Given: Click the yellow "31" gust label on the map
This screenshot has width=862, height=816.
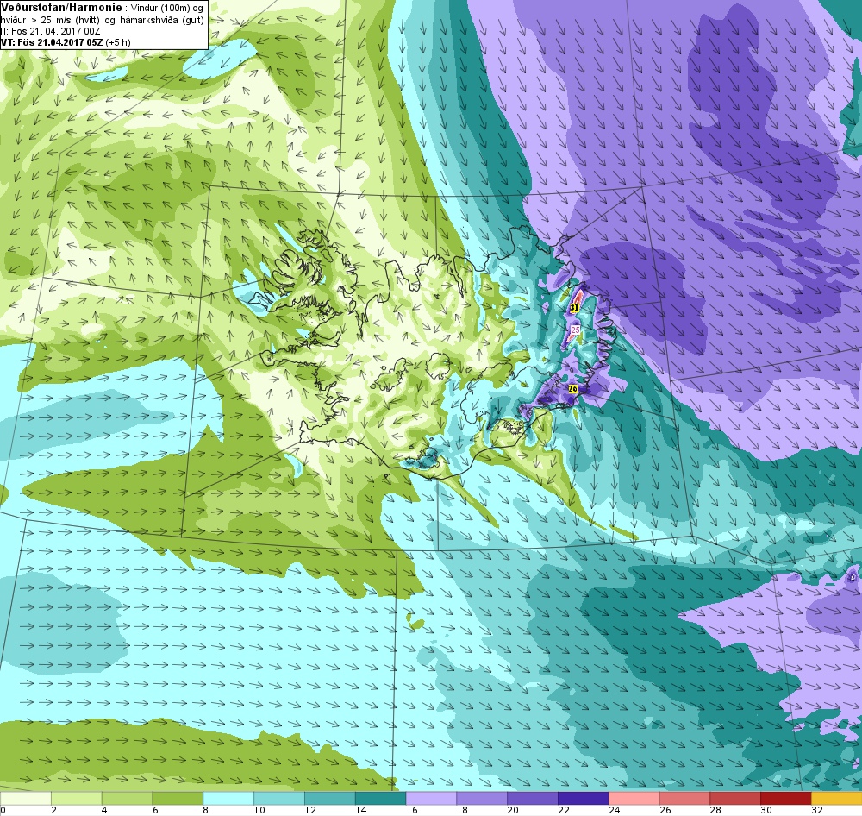Looking at the screenshot, I should coord(574,308).
